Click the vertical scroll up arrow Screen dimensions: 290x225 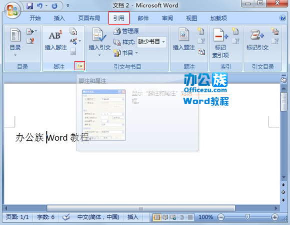(x=283, y=89)
